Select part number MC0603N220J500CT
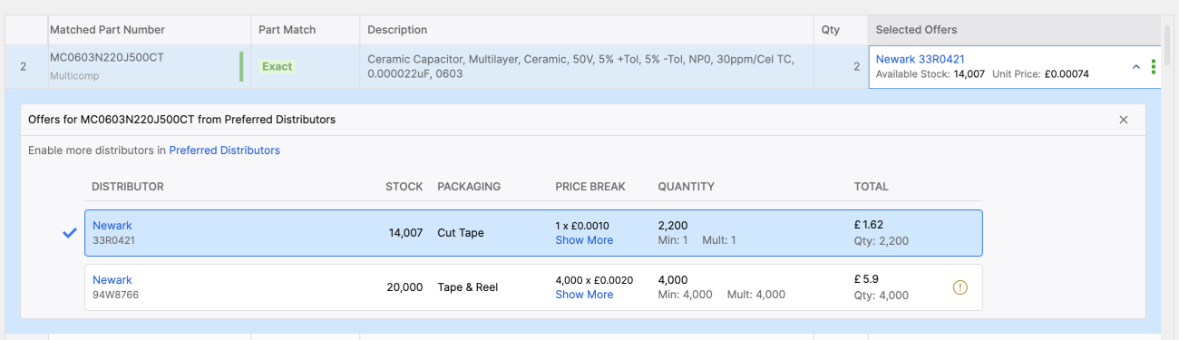Image resolution: width=1179 pixels, height=340 pixels. (x=106, y=58)
